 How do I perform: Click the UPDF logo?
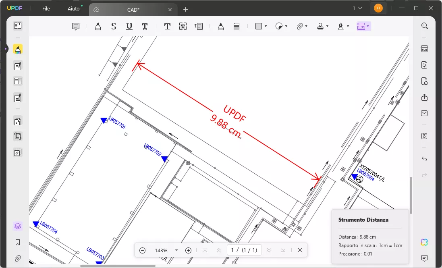point(15,8)
